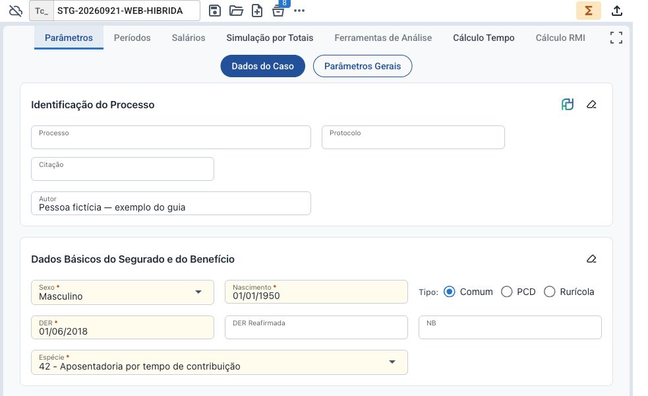Screen dimensions: 648x396
Task: Click the save disk icon
Action: pyautogui.click(x=215, y=11)
